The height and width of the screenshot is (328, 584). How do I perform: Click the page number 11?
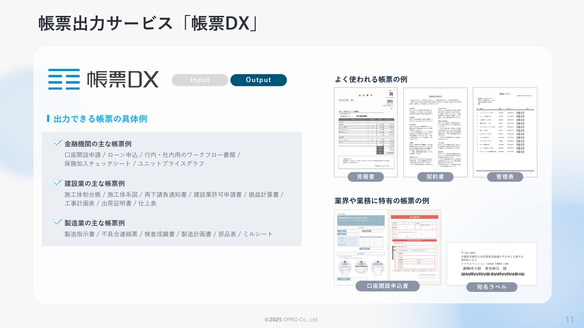[x=569, y=319]
